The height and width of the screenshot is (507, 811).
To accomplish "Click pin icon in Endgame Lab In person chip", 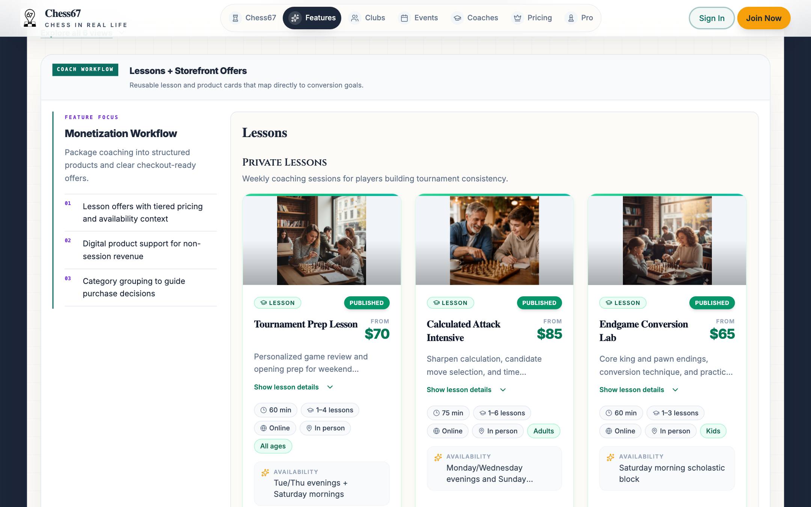I will click(x=654, y=431).
